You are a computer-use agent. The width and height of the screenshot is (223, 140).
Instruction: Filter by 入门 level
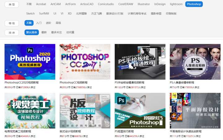point(39,23)
